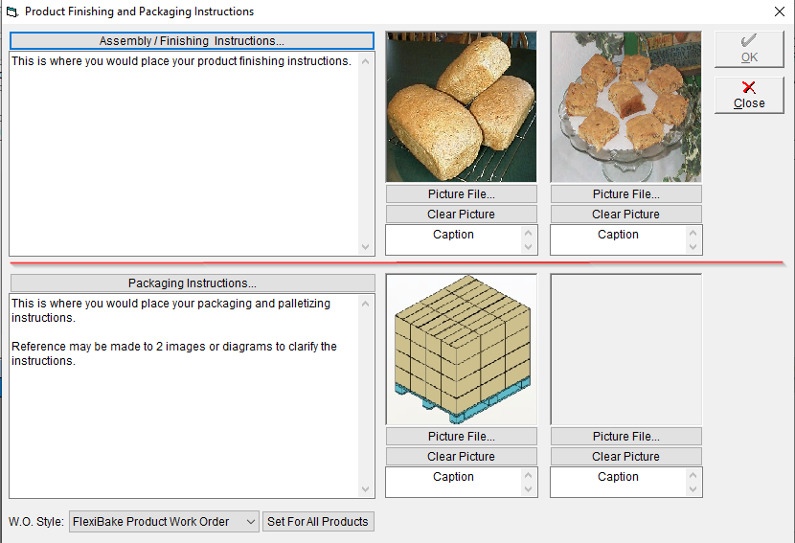Open Packaging Instructions editor button
795x543 pixels.
point(193,283)
